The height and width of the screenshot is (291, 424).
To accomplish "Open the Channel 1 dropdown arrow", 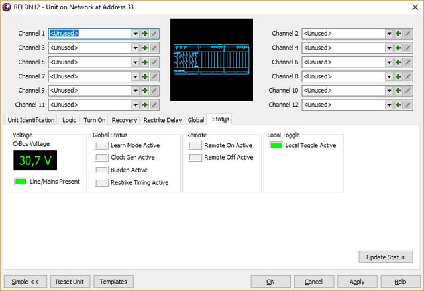I will (135, 34).
